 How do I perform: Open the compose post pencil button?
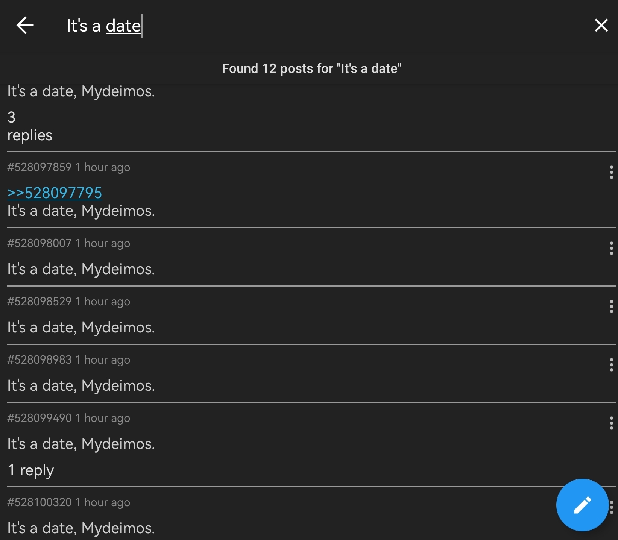[x=582, y=505]
